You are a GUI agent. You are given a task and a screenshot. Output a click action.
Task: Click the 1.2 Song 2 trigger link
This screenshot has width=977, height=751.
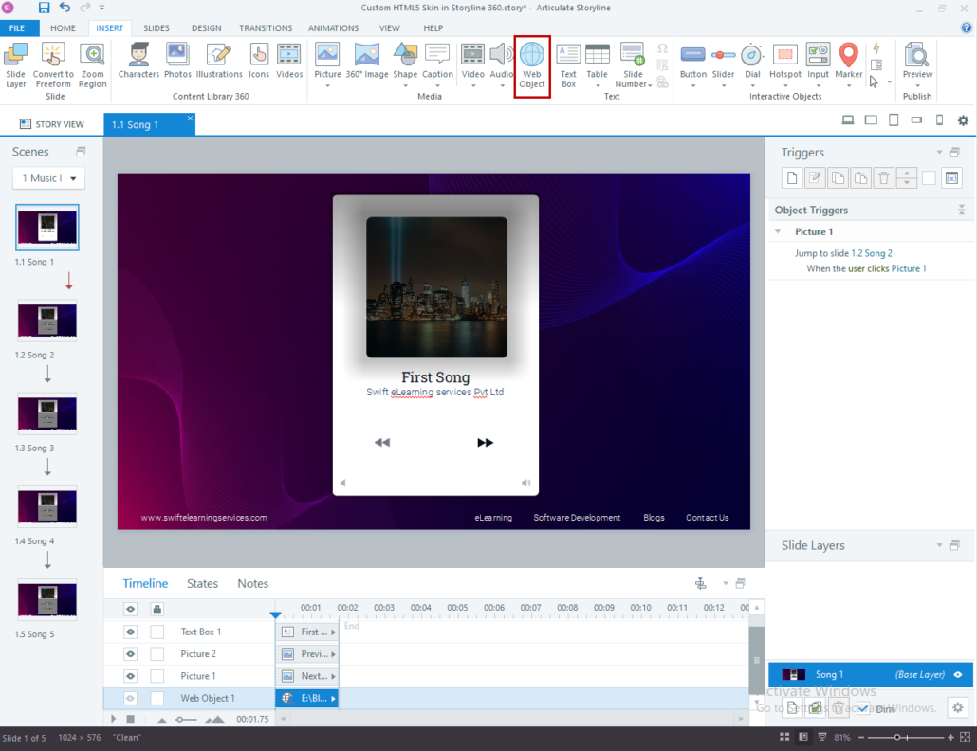click(x=871, y=253)
